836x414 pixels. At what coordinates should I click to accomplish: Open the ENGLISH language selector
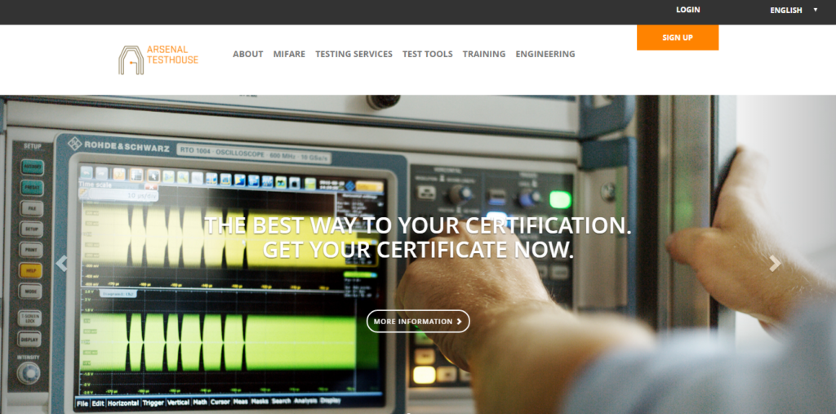(786, 11)
